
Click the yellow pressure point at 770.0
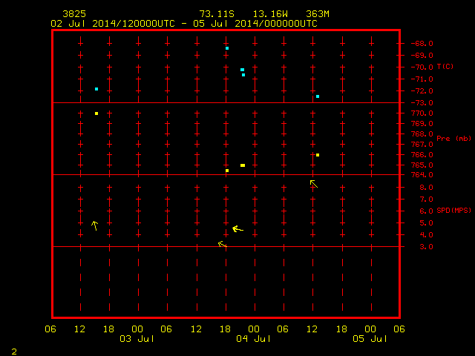click(96, 113)
